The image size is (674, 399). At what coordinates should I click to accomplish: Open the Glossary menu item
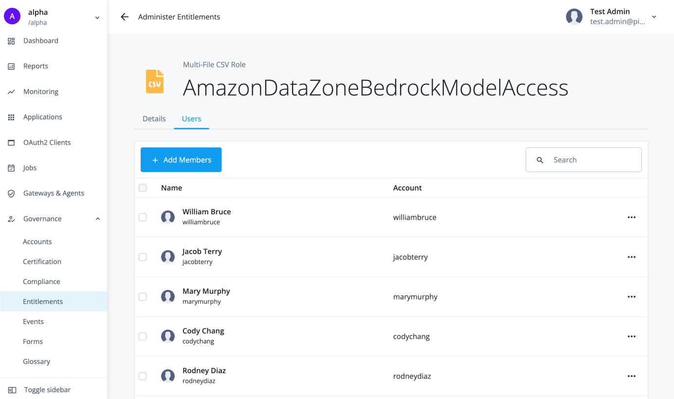click(x=36, y=361)
